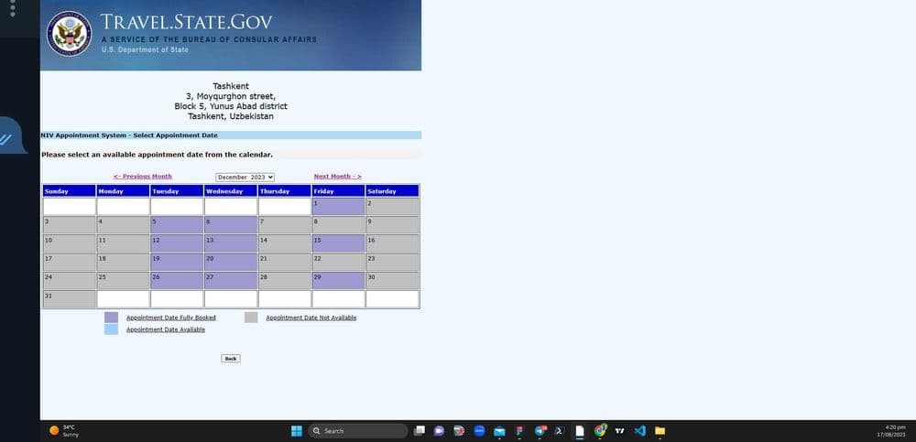Click the Appointment Date Available legend link
The width and height of the screenshot is (916, 442).
(166, 329)
